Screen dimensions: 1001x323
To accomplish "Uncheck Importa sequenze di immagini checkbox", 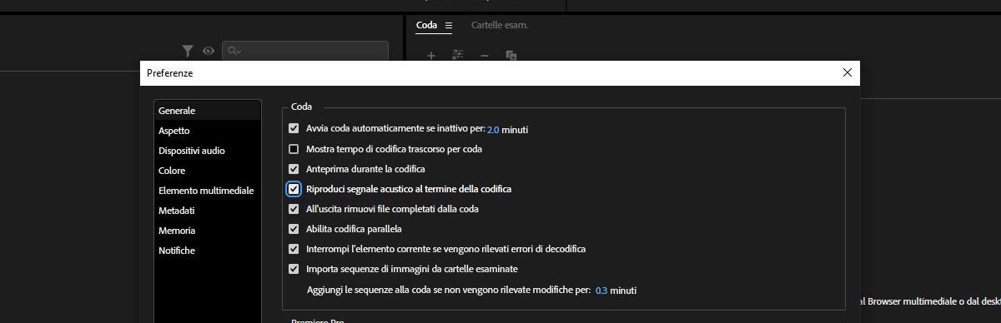I will click(x=294, y=269).
